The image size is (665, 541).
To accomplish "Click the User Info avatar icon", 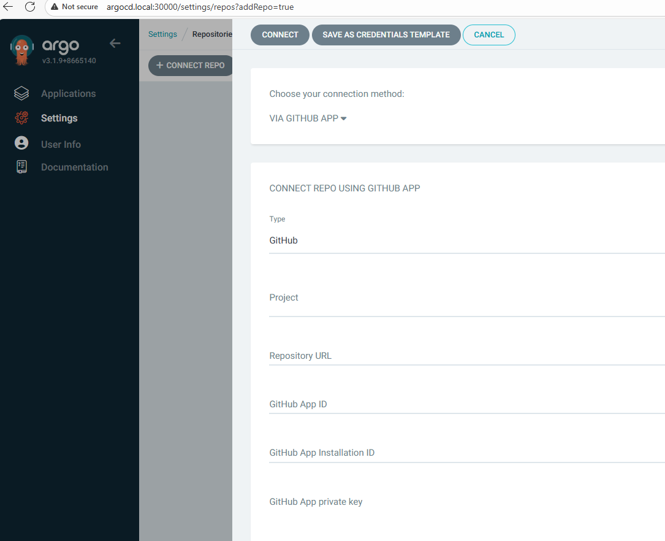I will point(21,143).
